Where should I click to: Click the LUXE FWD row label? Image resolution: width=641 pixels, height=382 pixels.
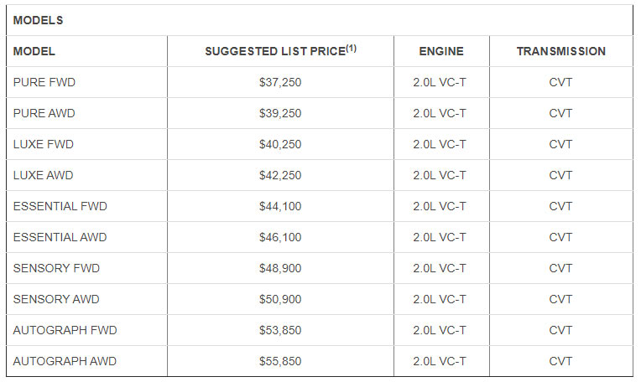44,144
